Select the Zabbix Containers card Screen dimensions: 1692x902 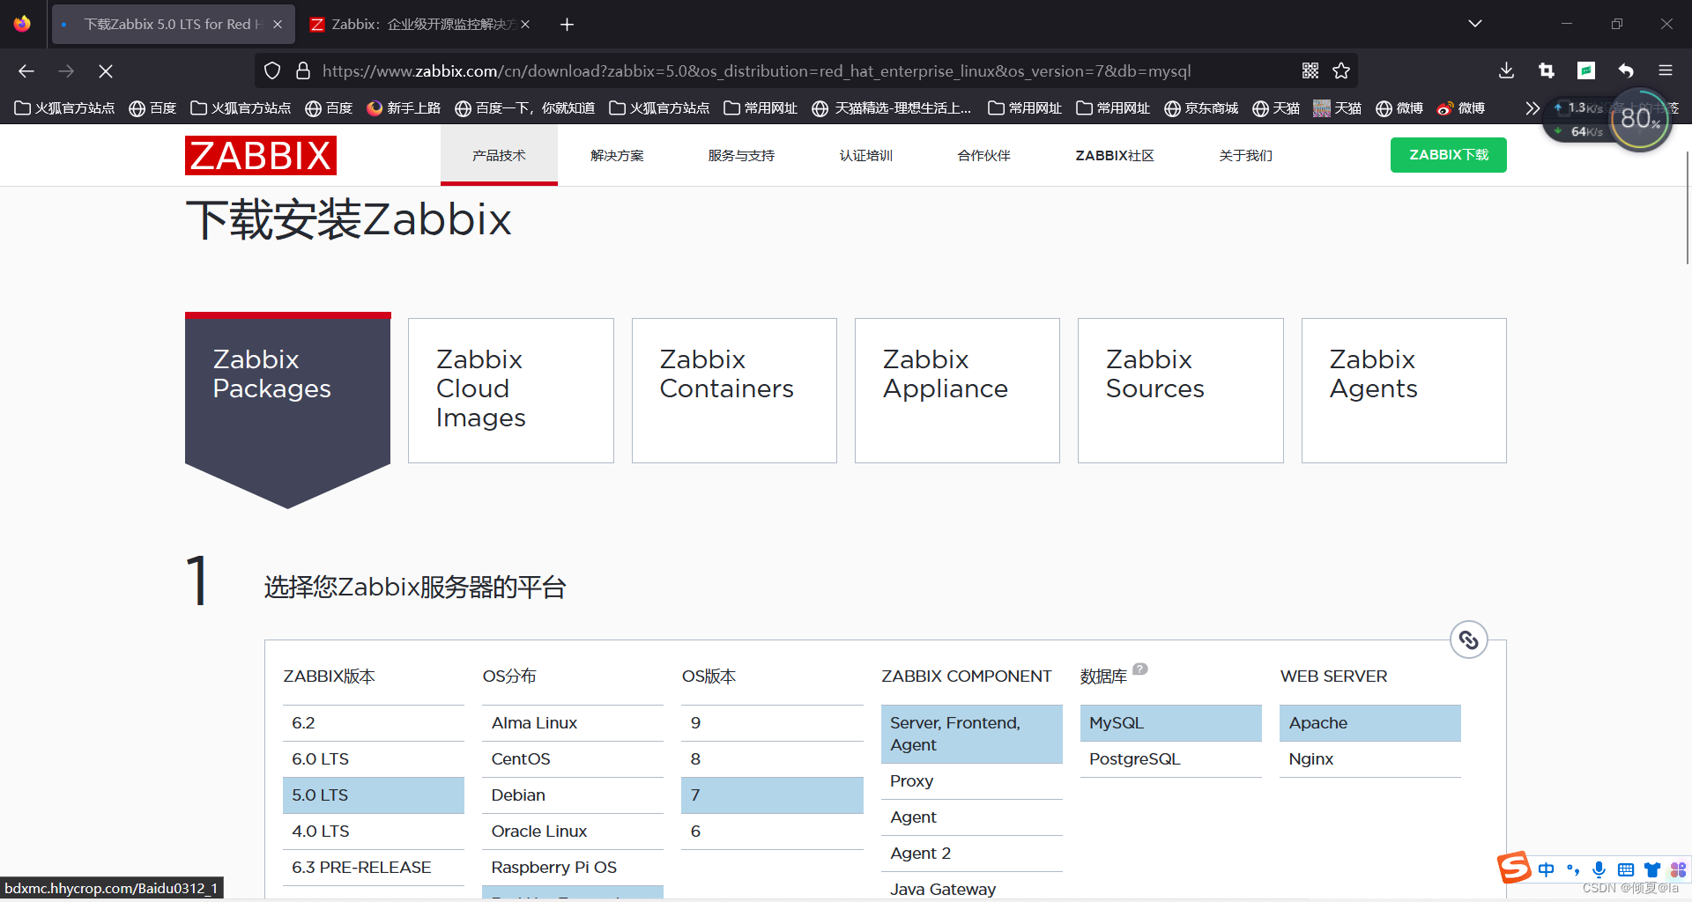point(734,390)
